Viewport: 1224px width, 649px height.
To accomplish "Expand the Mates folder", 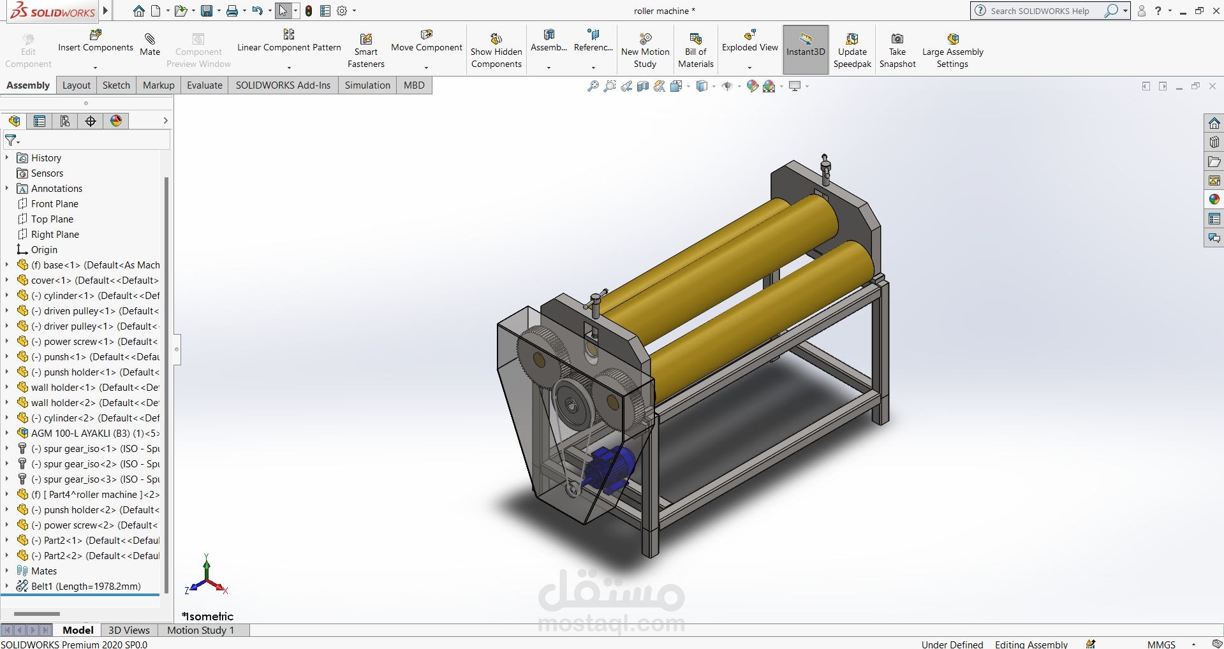I will [6, 571].
